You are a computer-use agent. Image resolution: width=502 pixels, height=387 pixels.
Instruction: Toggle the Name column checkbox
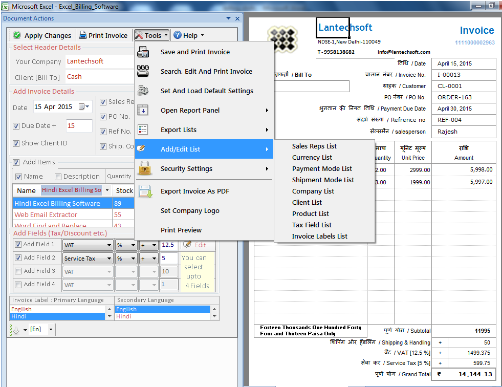(x=18, y=177)
